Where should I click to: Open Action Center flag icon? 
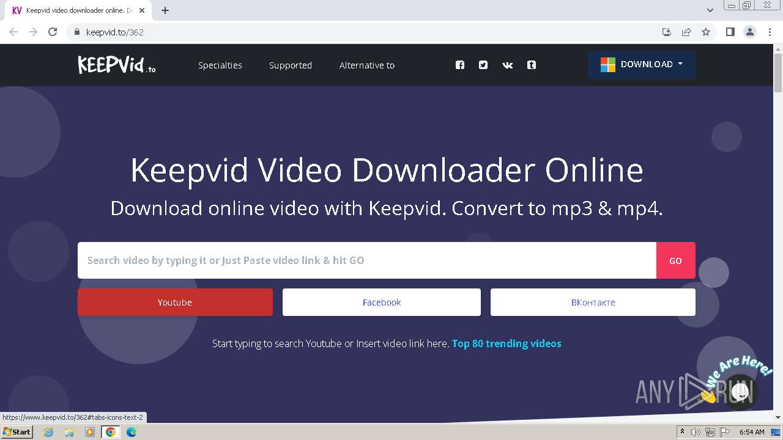pos(725,432)
